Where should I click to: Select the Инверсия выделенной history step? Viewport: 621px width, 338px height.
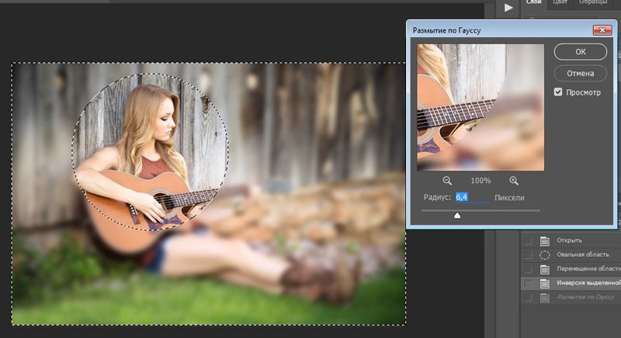[571, 284]
